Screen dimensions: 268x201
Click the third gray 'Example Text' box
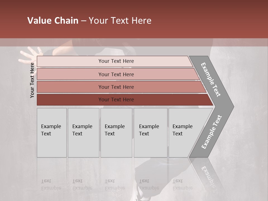click(x=116, y=133)
